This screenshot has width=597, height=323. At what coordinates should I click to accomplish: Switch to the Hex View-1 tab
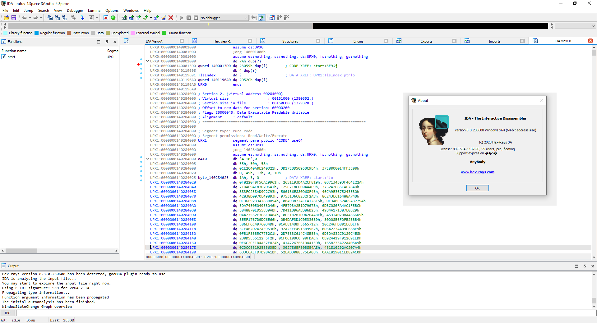222,41
